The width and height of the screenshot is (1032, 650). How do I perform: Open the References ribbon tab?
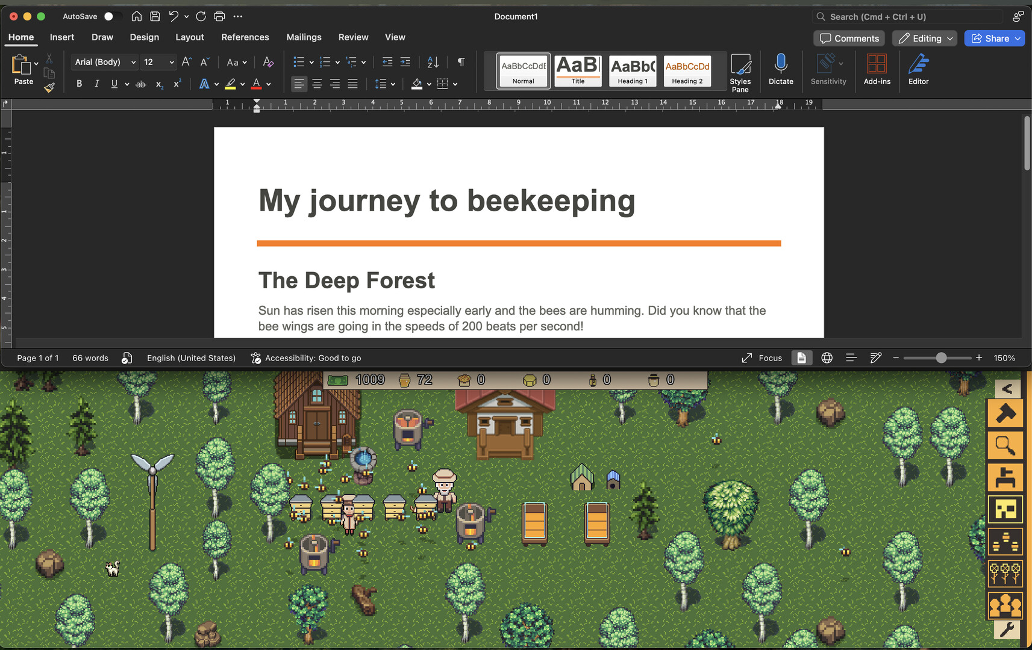point(245,37)
